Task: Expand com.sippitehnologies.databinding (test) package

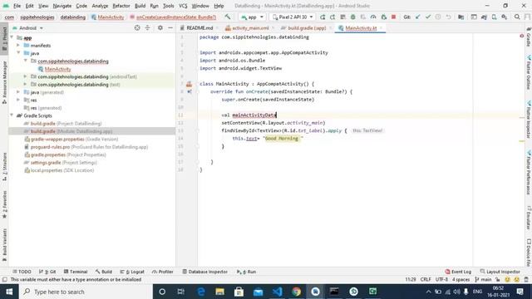Action: point(25,85)
